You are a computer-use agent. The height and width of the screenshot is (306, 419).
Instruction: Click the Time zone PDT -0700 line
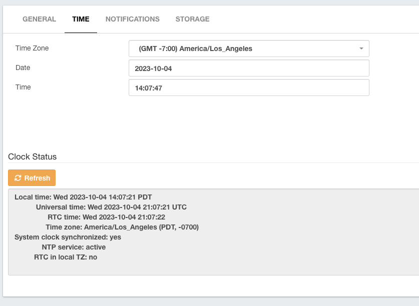point(122,227)
